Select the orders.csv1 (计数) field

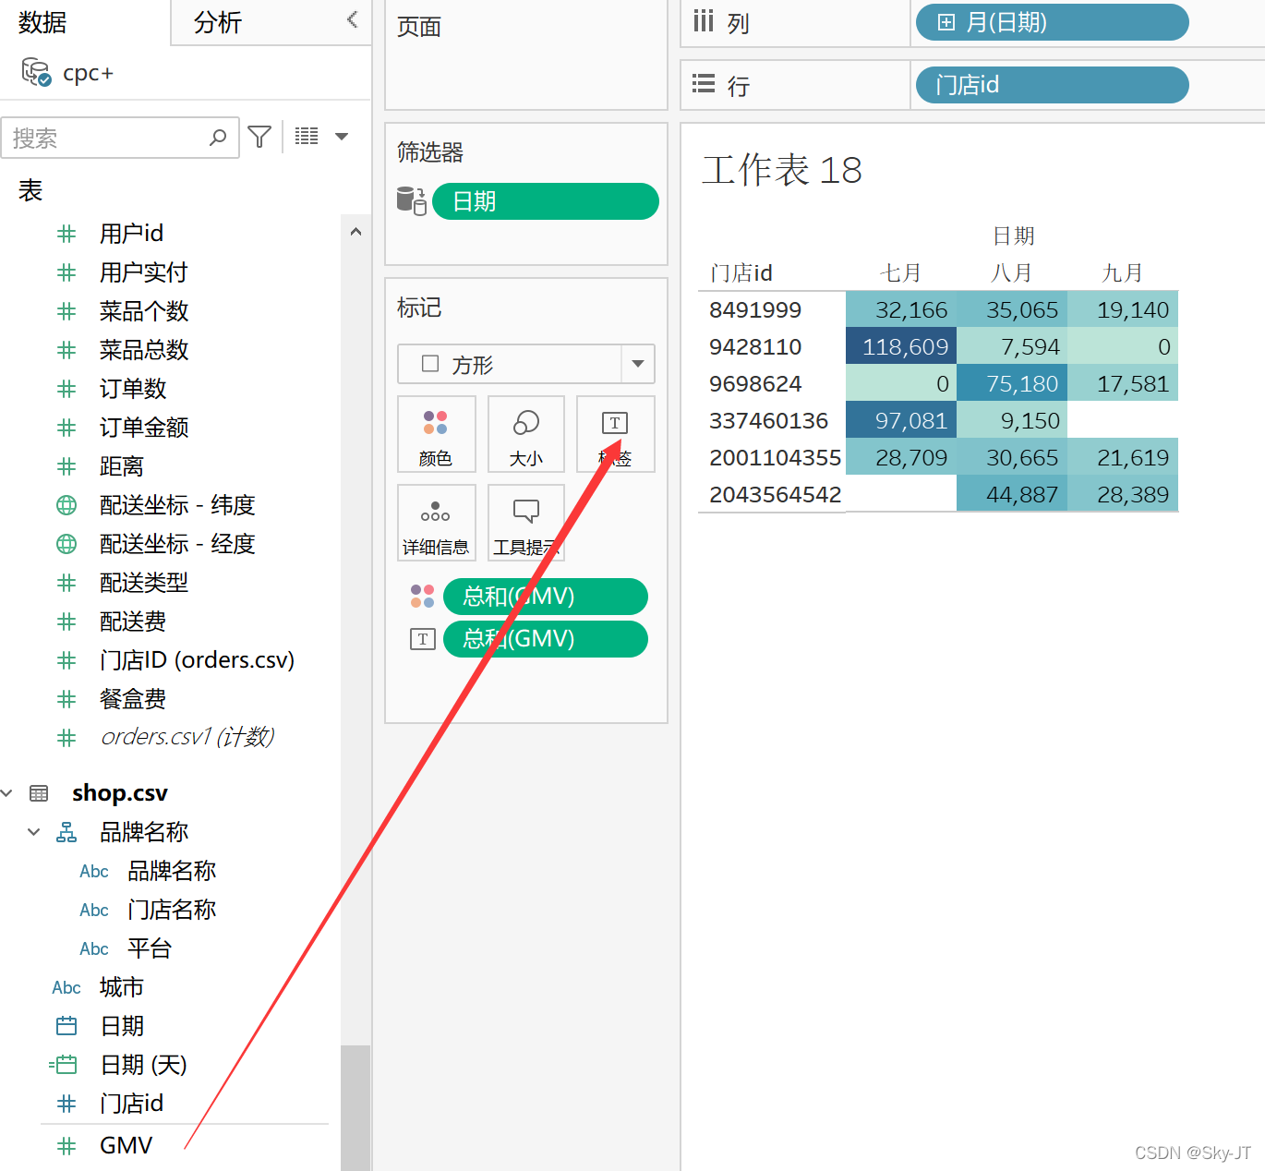click(187, 736)
